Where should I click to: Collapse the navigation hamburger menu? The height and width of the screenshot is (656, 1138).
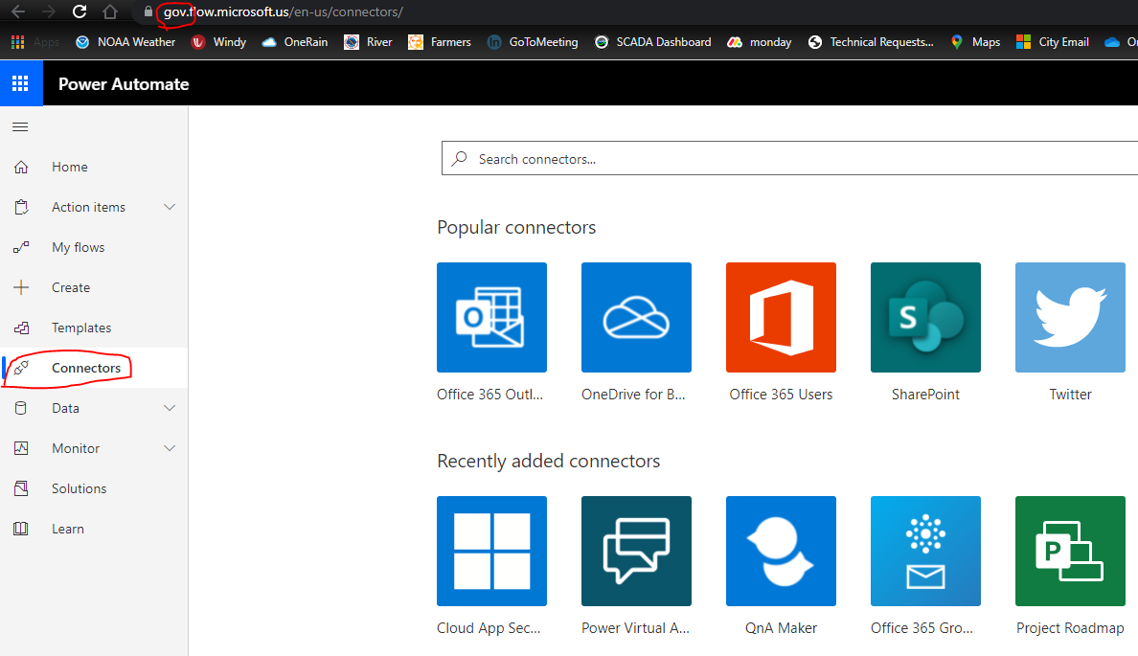pos(20,127)
